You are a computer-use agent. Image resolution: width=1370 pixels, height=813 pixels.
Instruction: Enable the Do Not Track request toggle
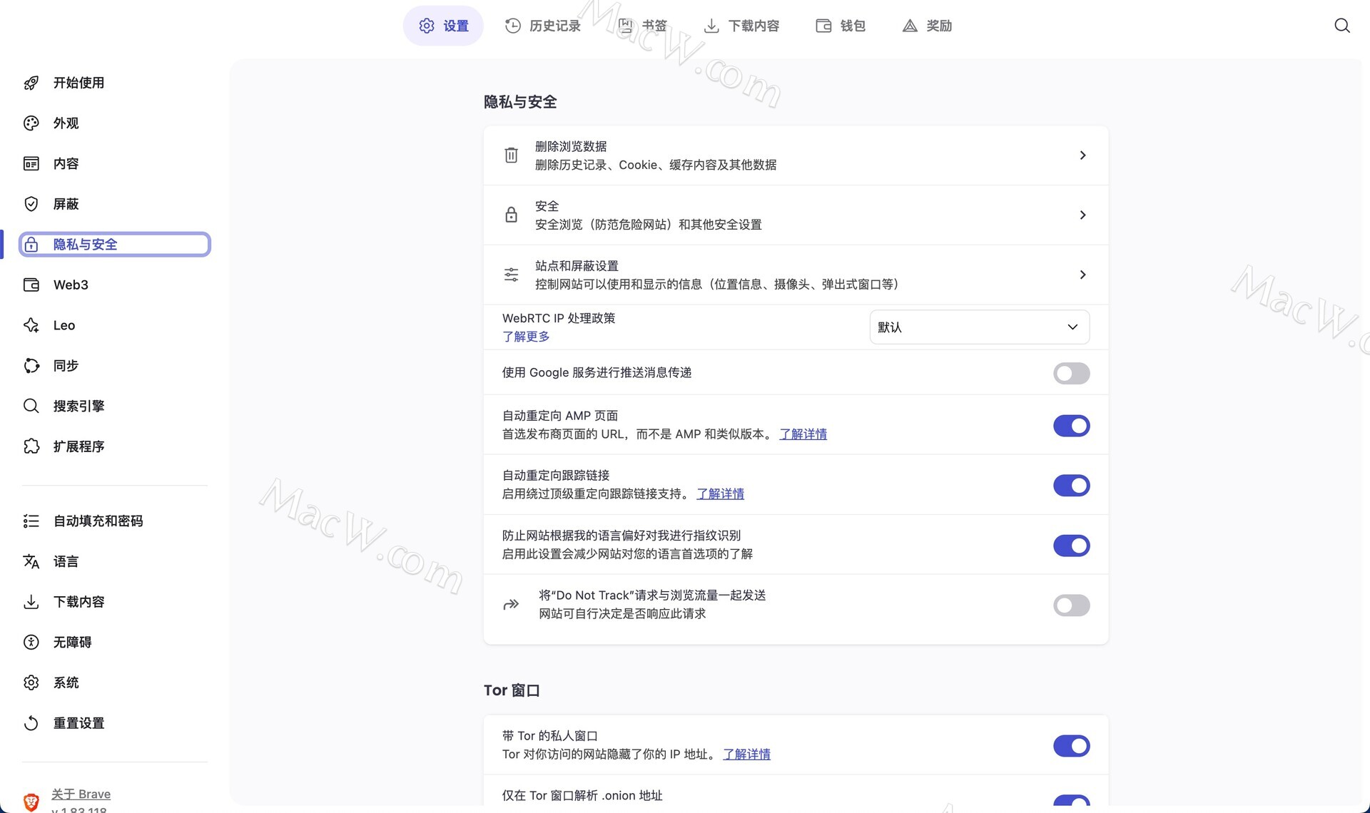pos(1071,605)
